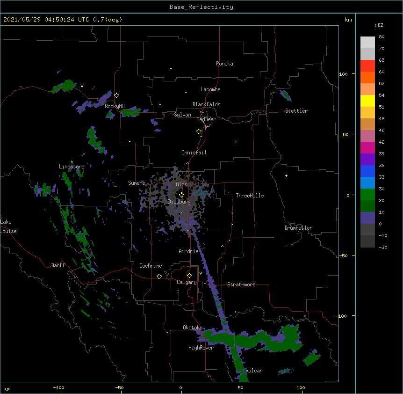Screen dimensions: 403x394
Task: Click the Okotoks label
Action: tap(193, 328)
